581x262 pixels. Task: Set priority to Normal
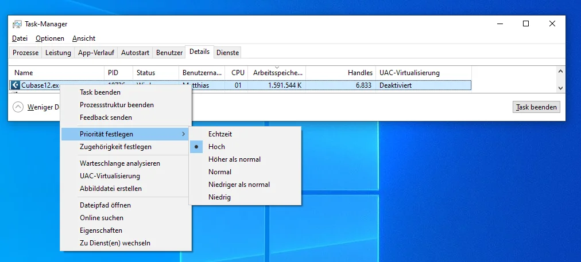(x=245, y=172)
